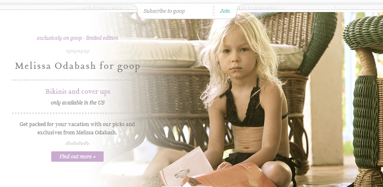Click the Get packed for your vacation paragraph
383x187 pixels.
point(77,129)
